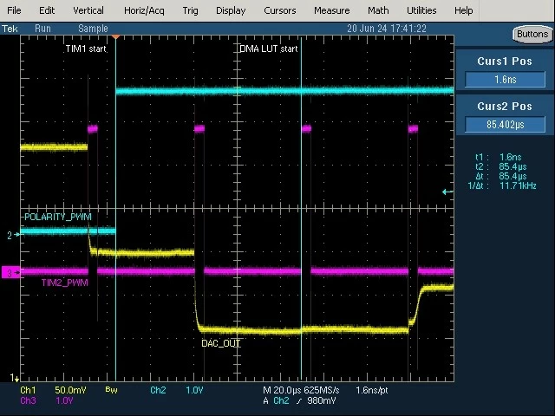
Task: Open the Measure menu
Action: 331,10
